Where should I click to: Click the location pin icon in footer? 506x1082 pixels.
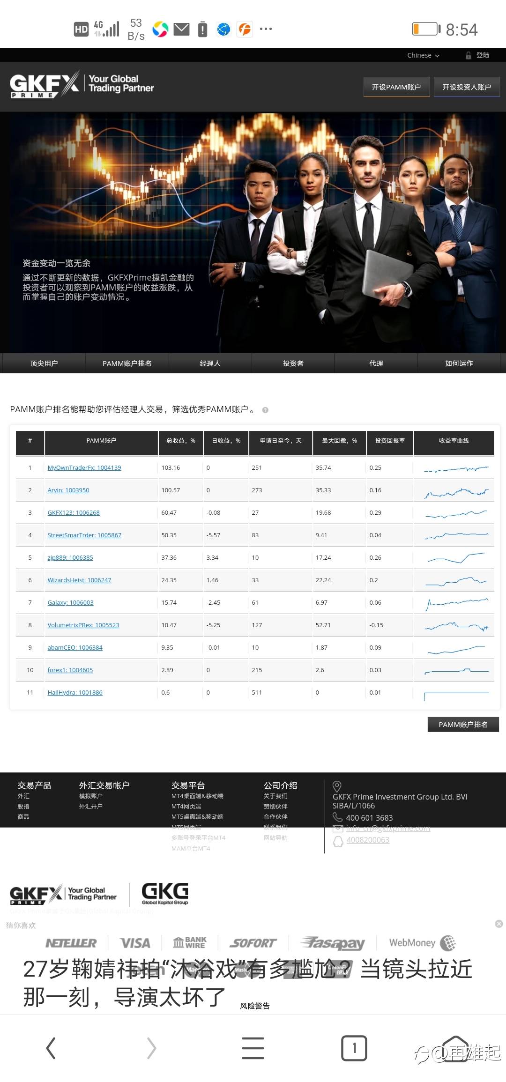pyautogui.click(x=337, y=786)
